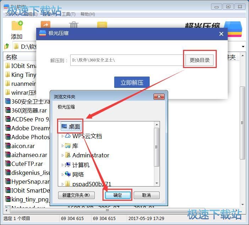Click rar icon beside CuteFTP.rar
The height and width of the screenshot is (225, 249).
pyautogui.click(x=7, y=163)
